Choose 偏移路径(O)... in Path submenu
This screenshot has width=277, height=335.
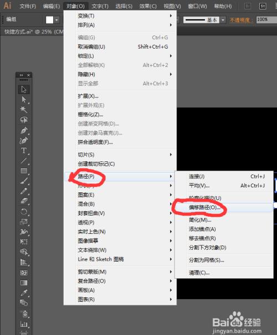[x=224, y=207]
